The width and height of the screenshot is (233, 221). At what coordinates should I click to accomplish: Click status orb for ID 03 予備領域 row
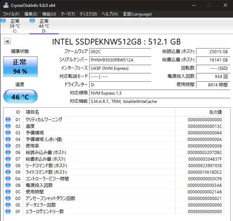pyautogui.click(x=8, y=133)
